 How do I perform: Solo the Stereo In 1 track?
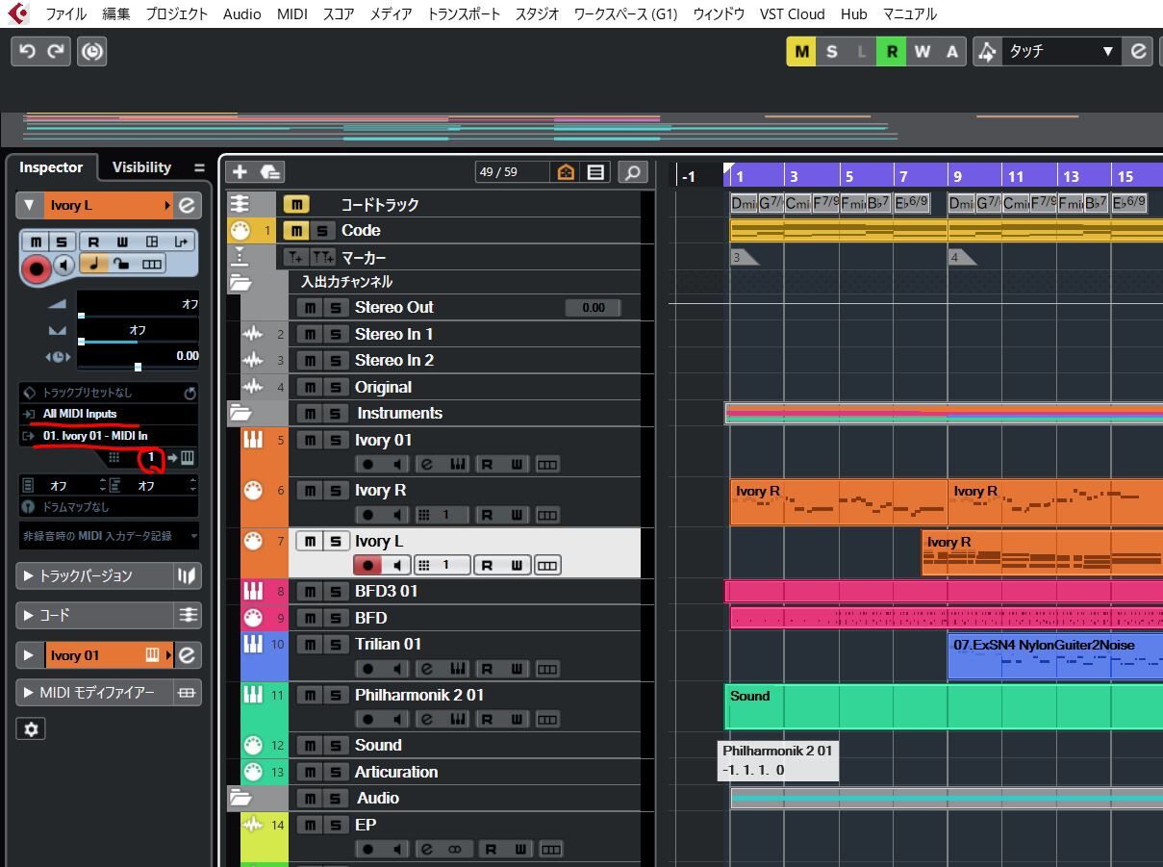pyautogui.click(x=335, y=334)
